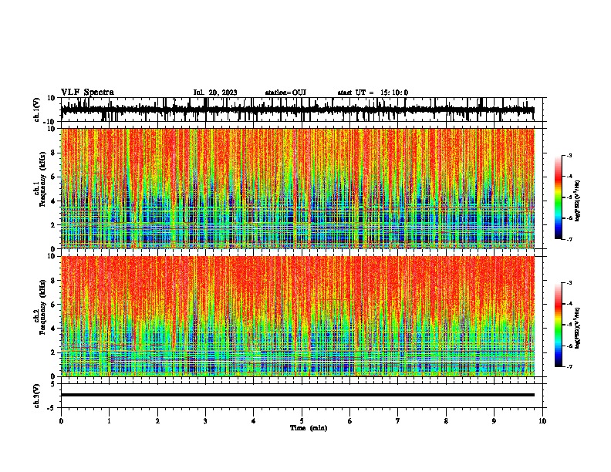Click the ch.1 color scale bar
Viewport: 611px width, 472px height.
pyautogui.click(x=559, y=197)
